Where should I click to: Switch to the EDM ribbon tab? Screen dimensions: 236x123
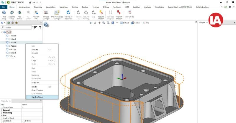(x=127, y=7)
